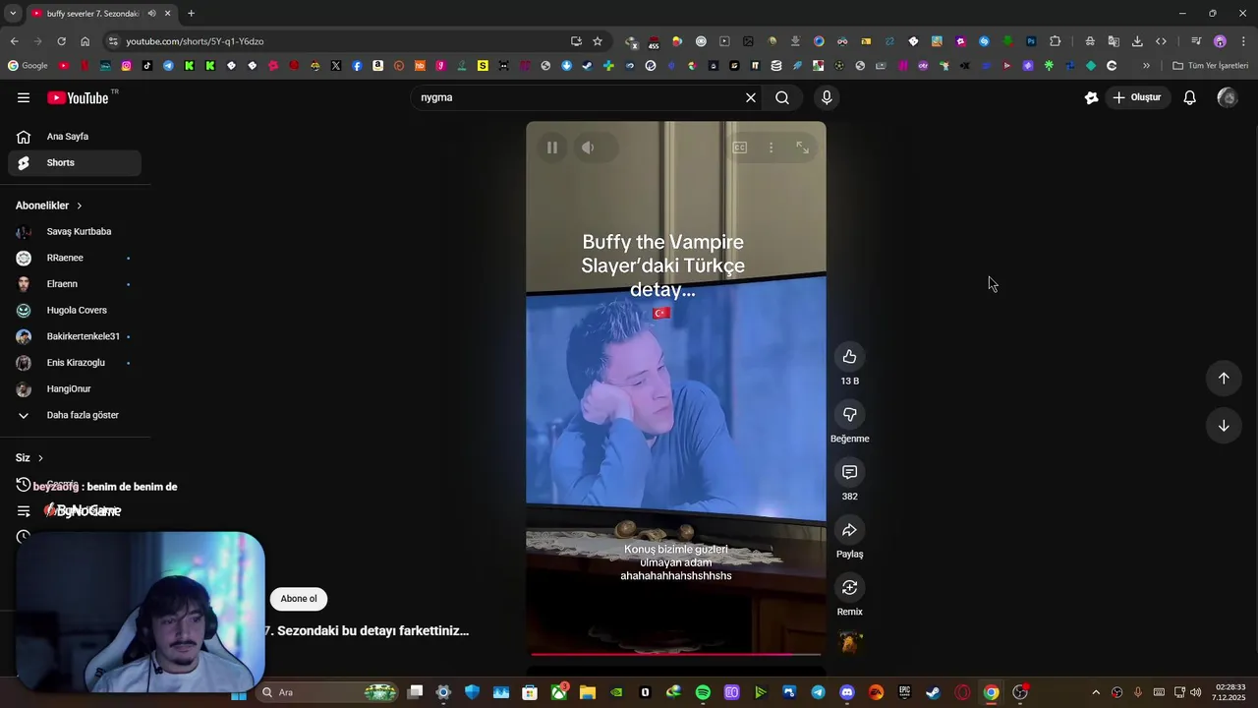Go back in browser history
Viewport: 1258px width, 708px height.
(x=14, y=41)
